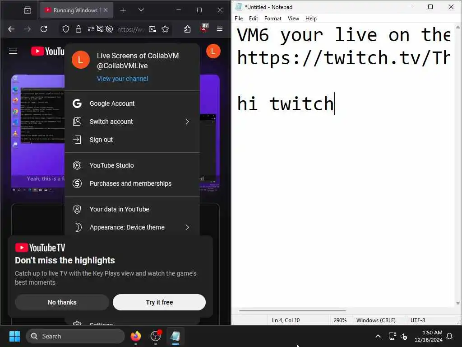This screenshot has width=462, height=347.
Task: Go to YouTube home via logo
Action: point(48,52)
